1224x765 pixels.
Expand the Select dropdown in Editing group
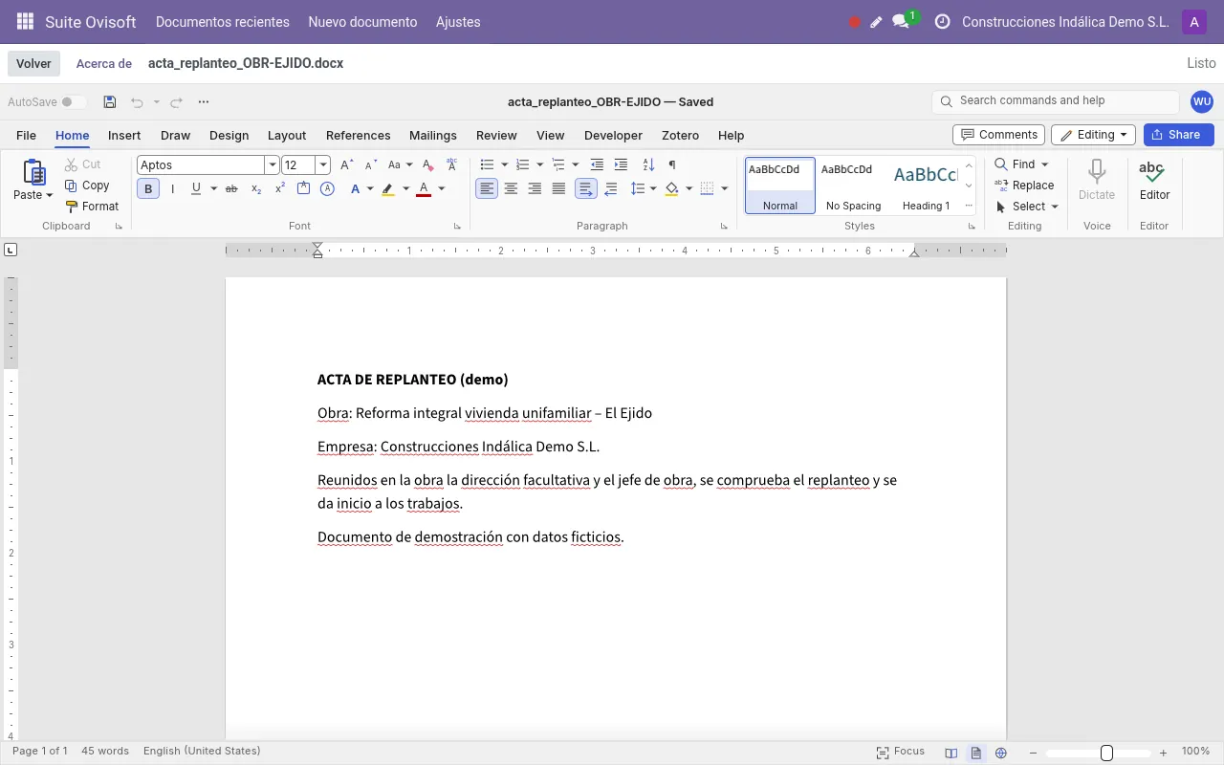tap(1055, 207)
